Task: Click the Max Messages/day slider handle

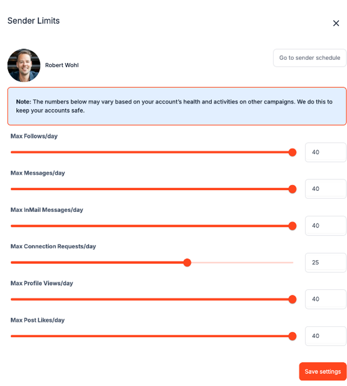Action: [x=292, y=189]
